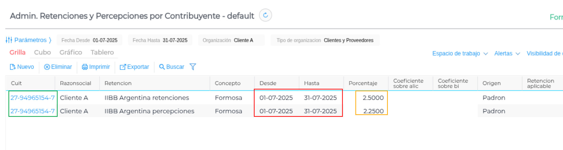Expand the Parámetros panel
Image resolution: width=563 pixels, height=150 pixels.
(30, 40)
